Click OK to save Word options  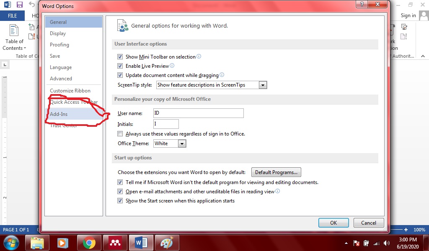pos(333,223)
